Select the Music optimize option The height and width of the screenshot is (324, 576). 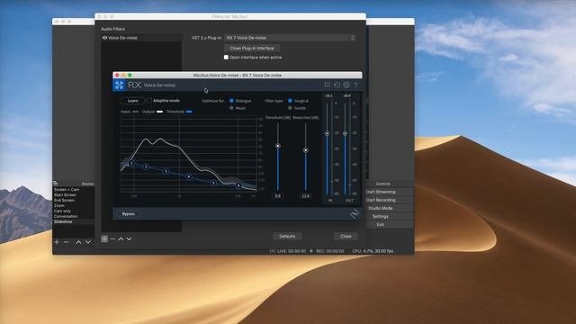coord(231,108)
